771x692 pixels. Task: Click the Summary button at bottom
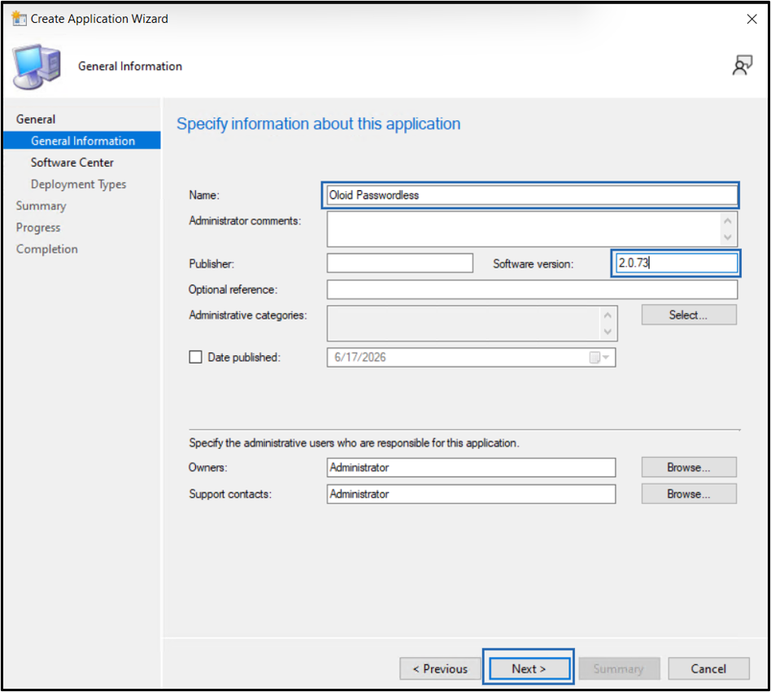619,668
